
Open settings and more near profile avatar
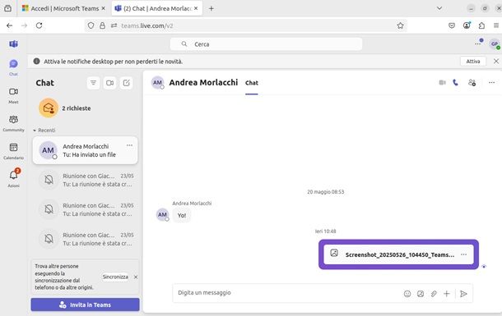478,43
